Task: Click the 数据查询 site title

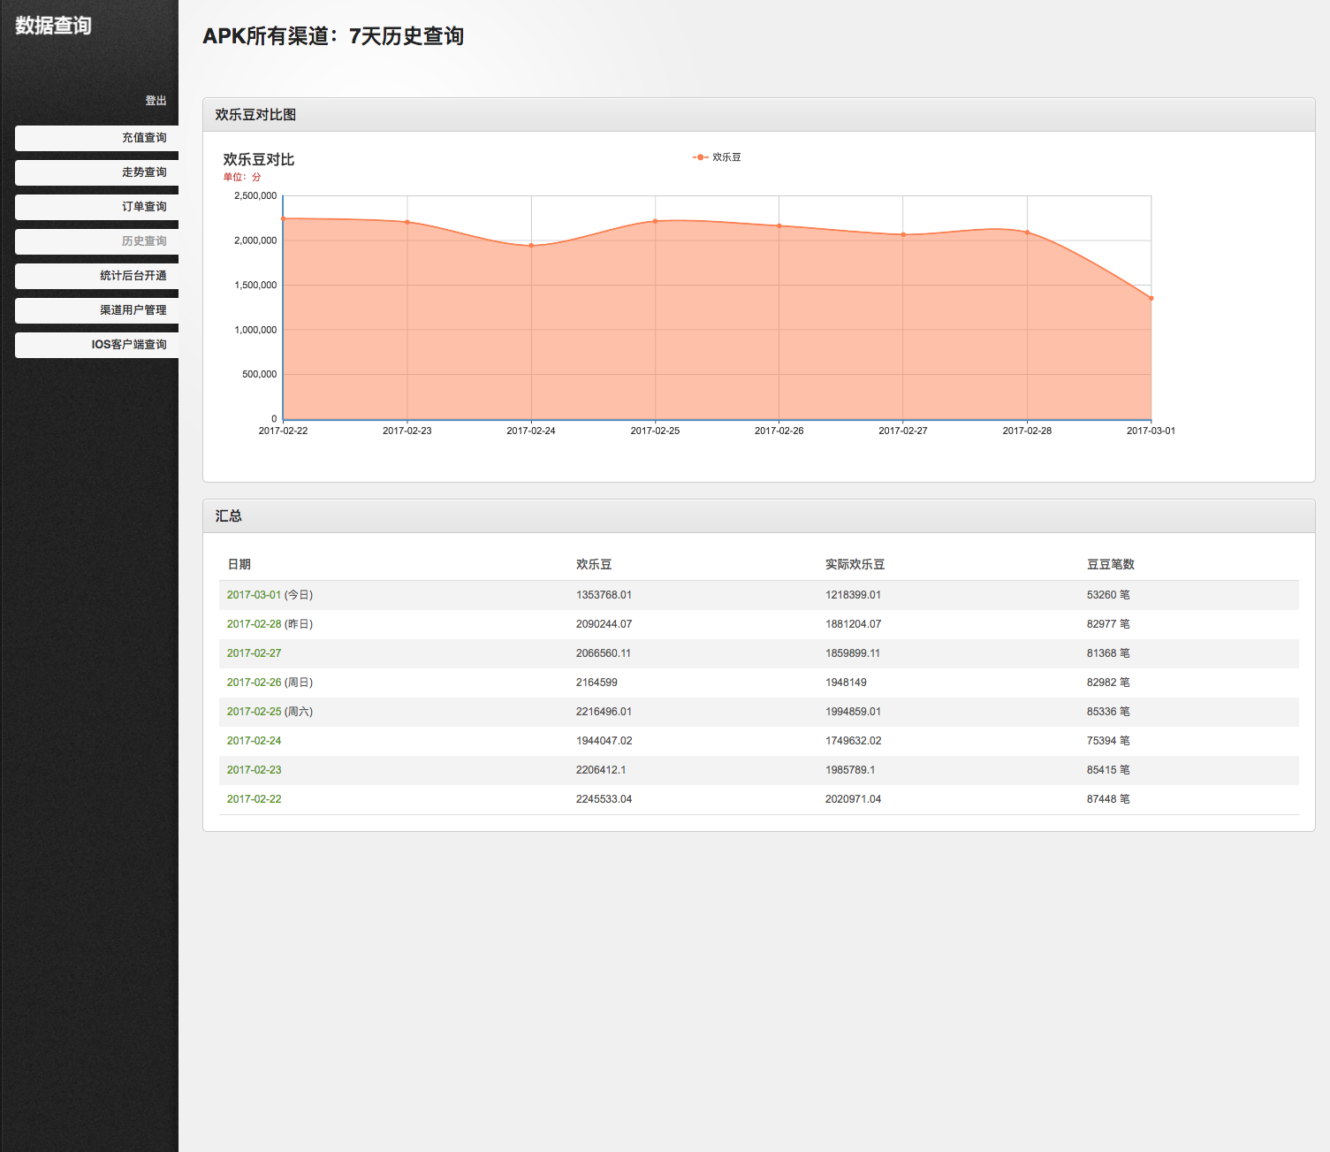Action: pyautogui.click(x=54, y=26)
